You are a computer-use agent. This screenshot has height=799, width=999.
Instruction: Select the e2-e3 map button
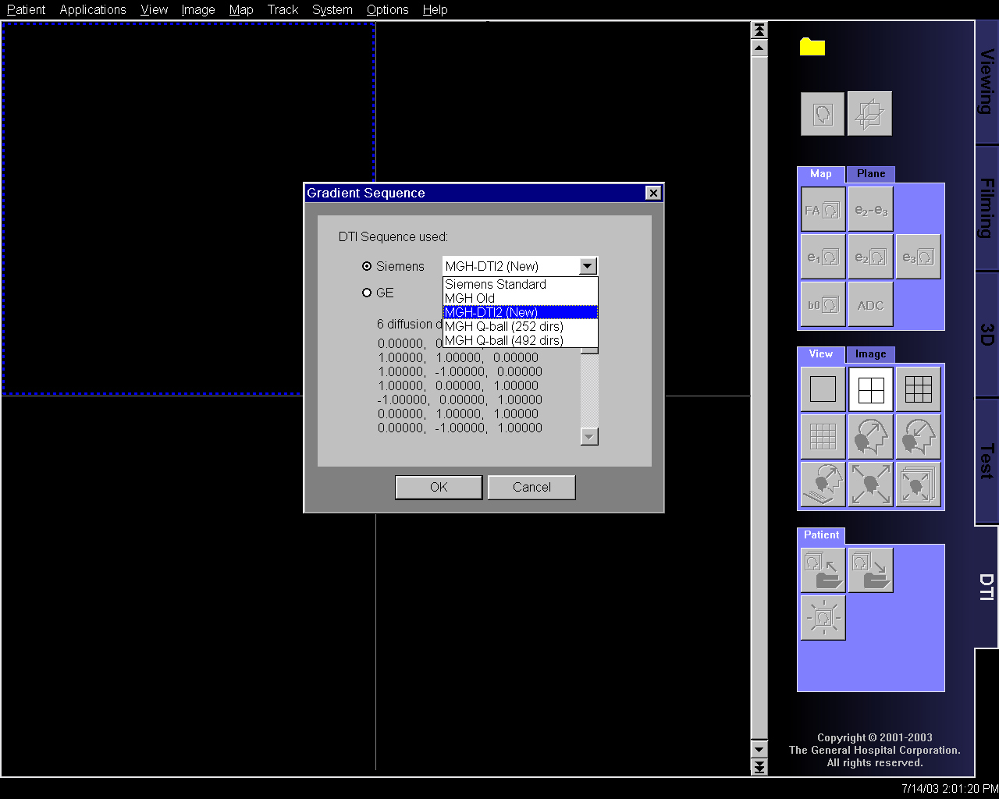pos(870,209)
